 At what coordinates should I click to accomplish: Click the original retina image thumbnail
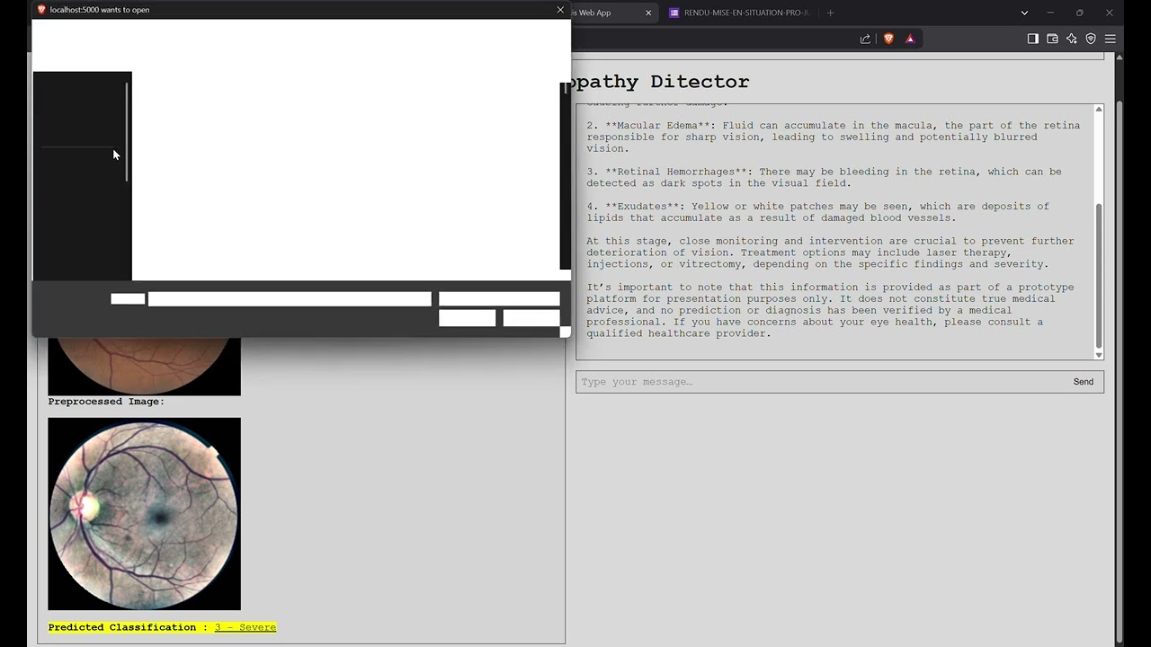(144, 366)
